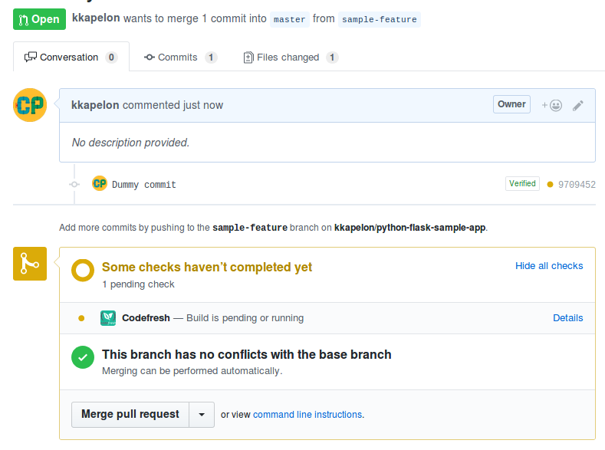This screenshot has height=450, width=605.
Task: Open the Files changed tab
Action: tap(291, 57)
